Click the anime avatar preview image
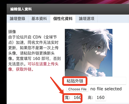Viewport: 129px width, 104px height. (89, 53)
